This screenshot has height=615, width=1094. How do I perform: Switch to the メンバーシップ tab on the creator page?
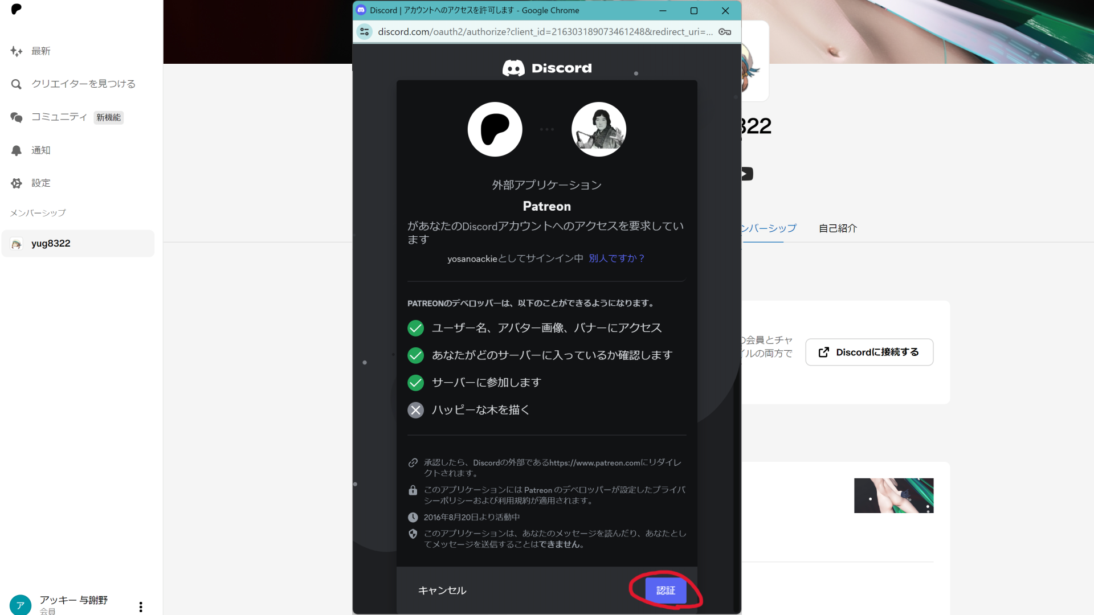769,228
